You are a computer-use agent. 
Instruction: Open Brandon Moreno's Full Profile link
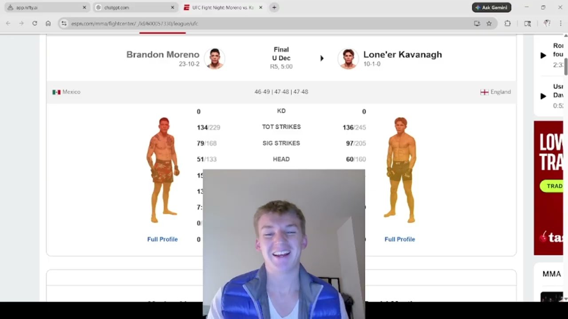coord(162,239)
